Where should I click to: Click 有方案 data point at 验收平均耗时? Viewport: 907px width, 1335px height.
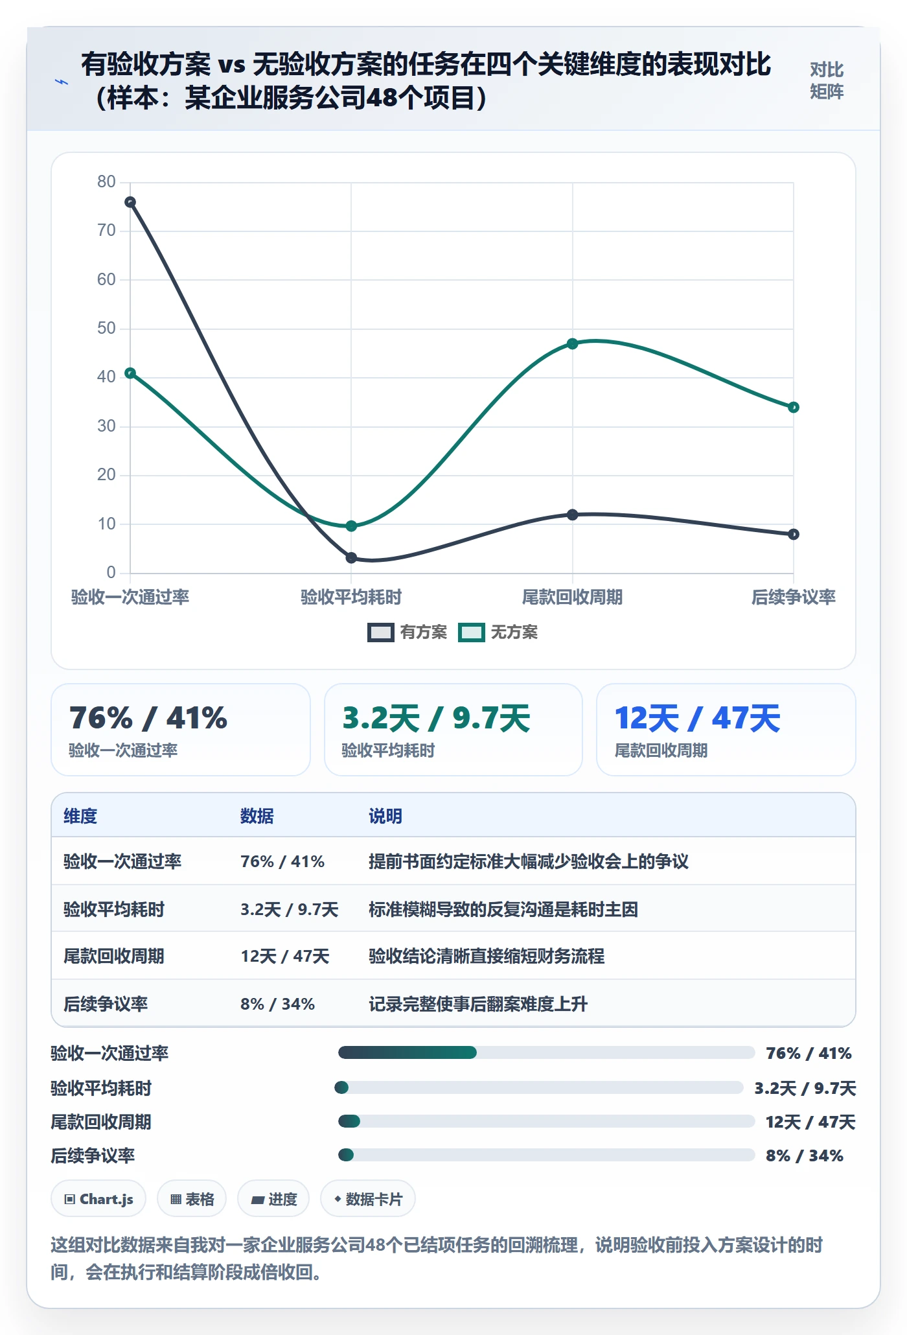[351, 557]
